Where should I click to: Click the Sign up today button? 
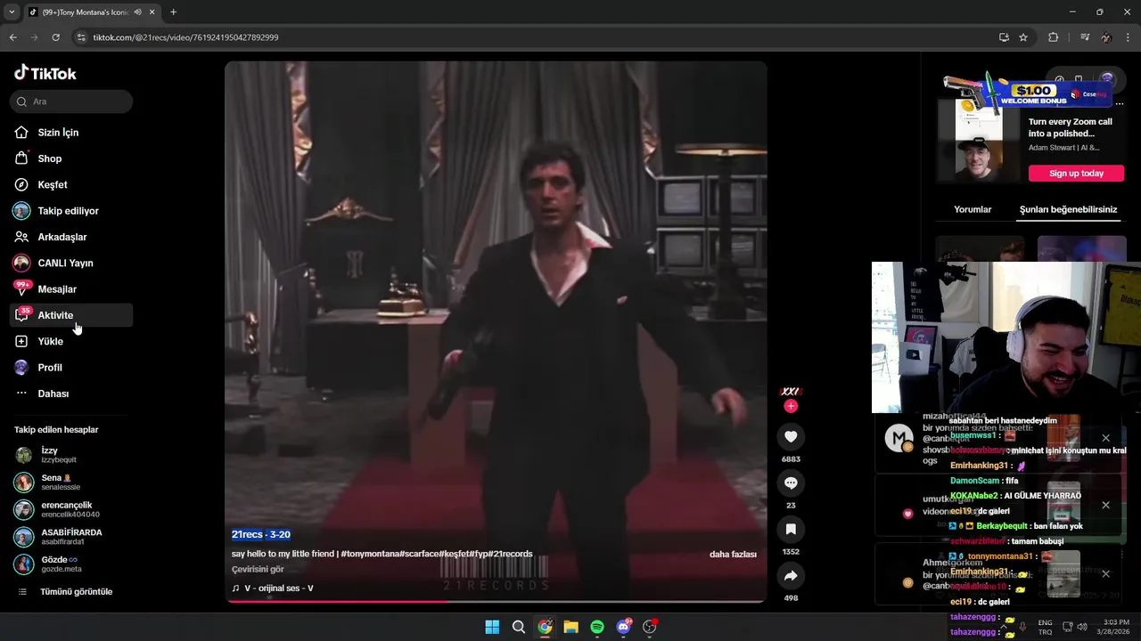(1076, 174)
